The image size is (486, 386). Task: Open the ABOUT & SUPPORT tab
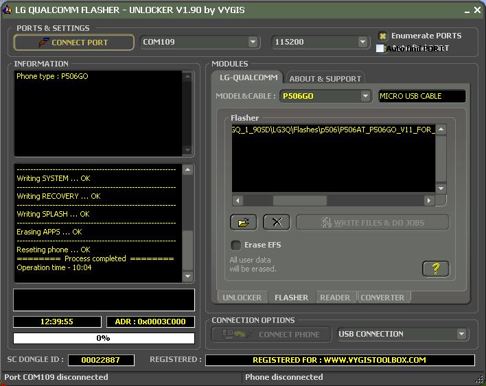(x=325, y=79)
